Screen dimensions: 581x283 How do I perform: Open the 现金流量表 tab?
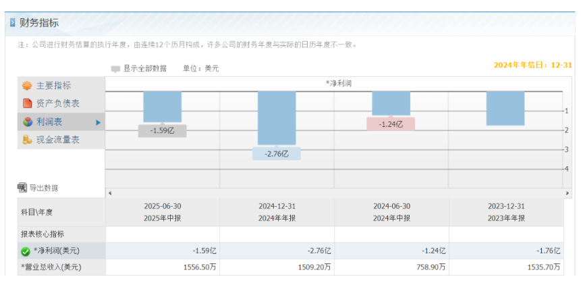[61, 140]
